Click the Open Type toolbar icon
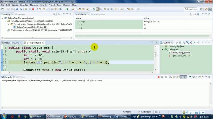Viewport: 213px width, 119px height. [x=80, y=9]
